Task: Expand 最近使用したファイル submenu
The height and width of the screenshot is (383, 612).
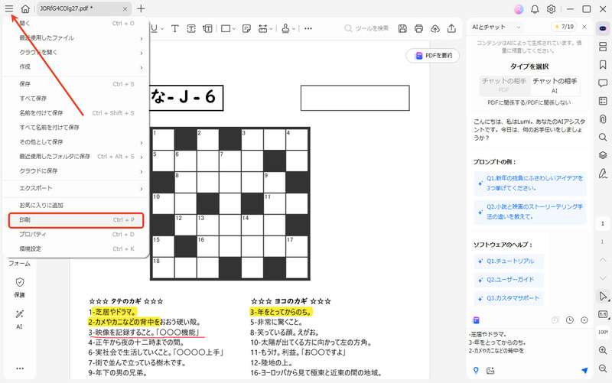Action: click(76, 37)
